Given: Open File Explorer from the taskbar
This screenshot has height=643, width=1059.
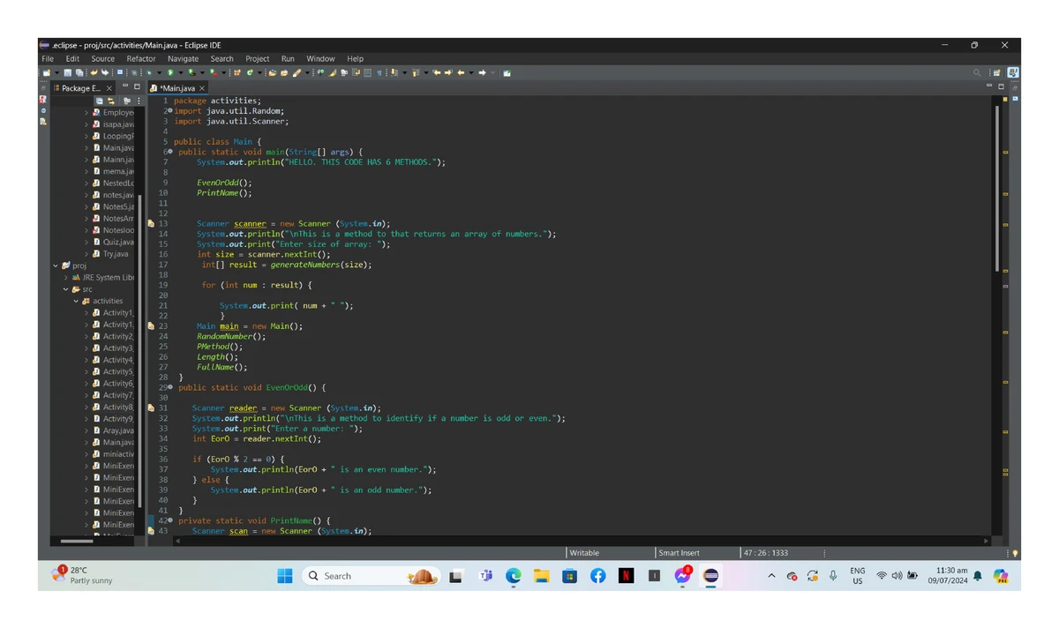Looking at the screenshot, I should [x=541, y=576].
